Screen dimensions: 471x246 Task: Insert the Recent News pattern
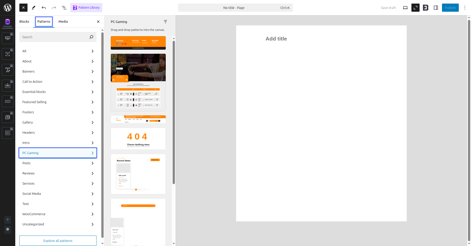click(x=138, y=174)
